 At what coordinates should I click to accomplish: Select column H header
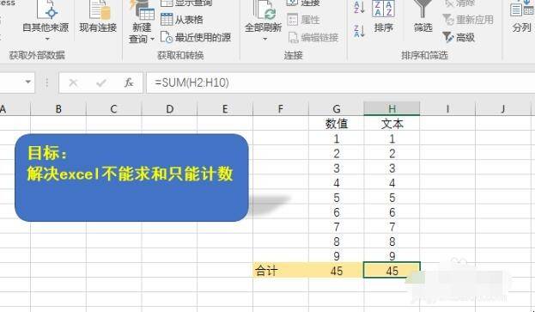point(392,109)
